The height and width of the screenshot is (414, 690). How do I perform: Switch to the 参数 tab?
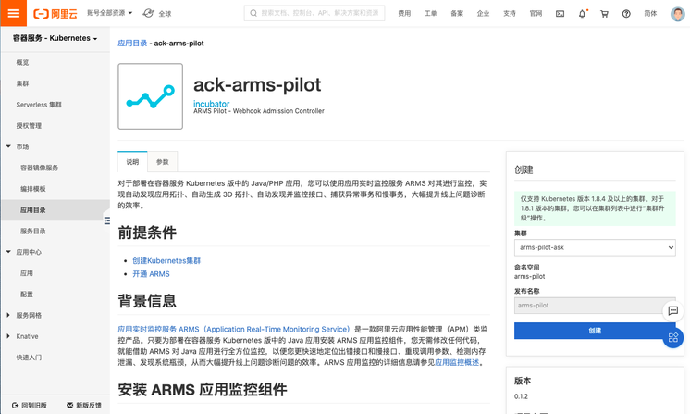(x=163, y=162)
